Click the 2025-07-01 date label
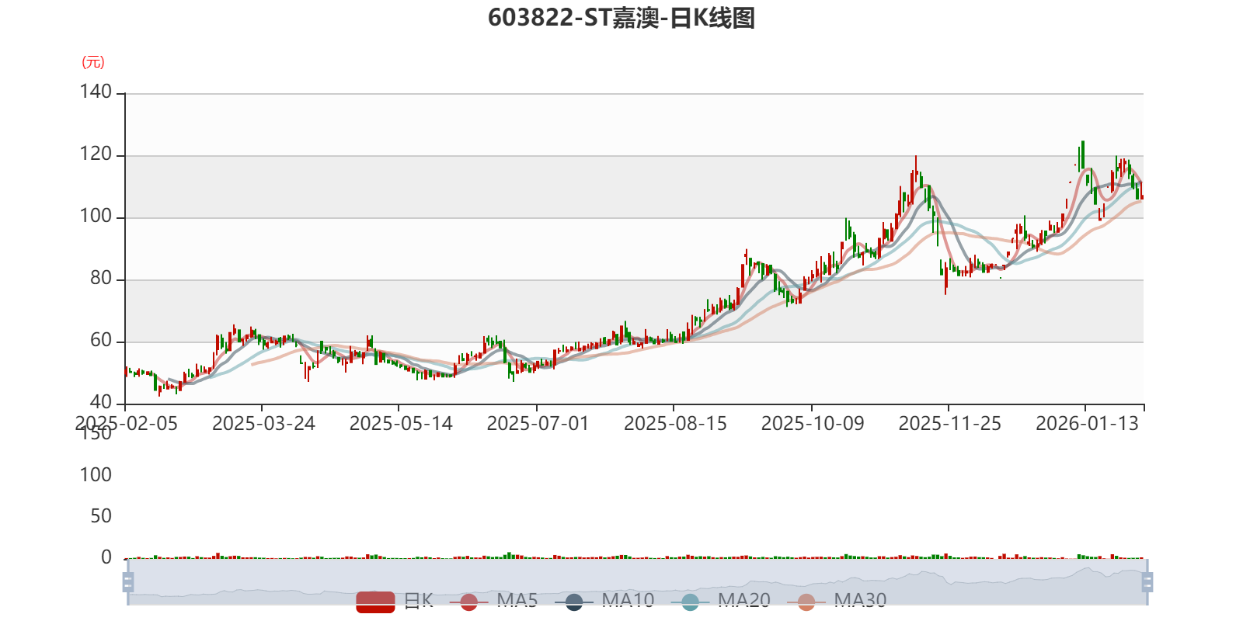1243x621 pixels. [538, 424]
